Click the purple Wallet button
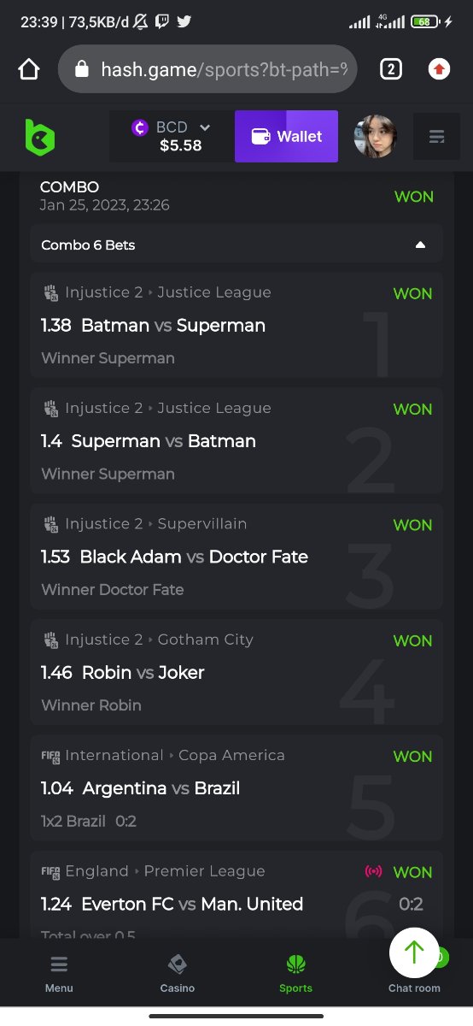Image resolution: width=473 pixels, height=1026 pixels. tap(286, 136)
